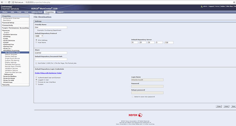Click the Friendly Name input field
The image size is (236, 126).
click(x=51, y=27)
